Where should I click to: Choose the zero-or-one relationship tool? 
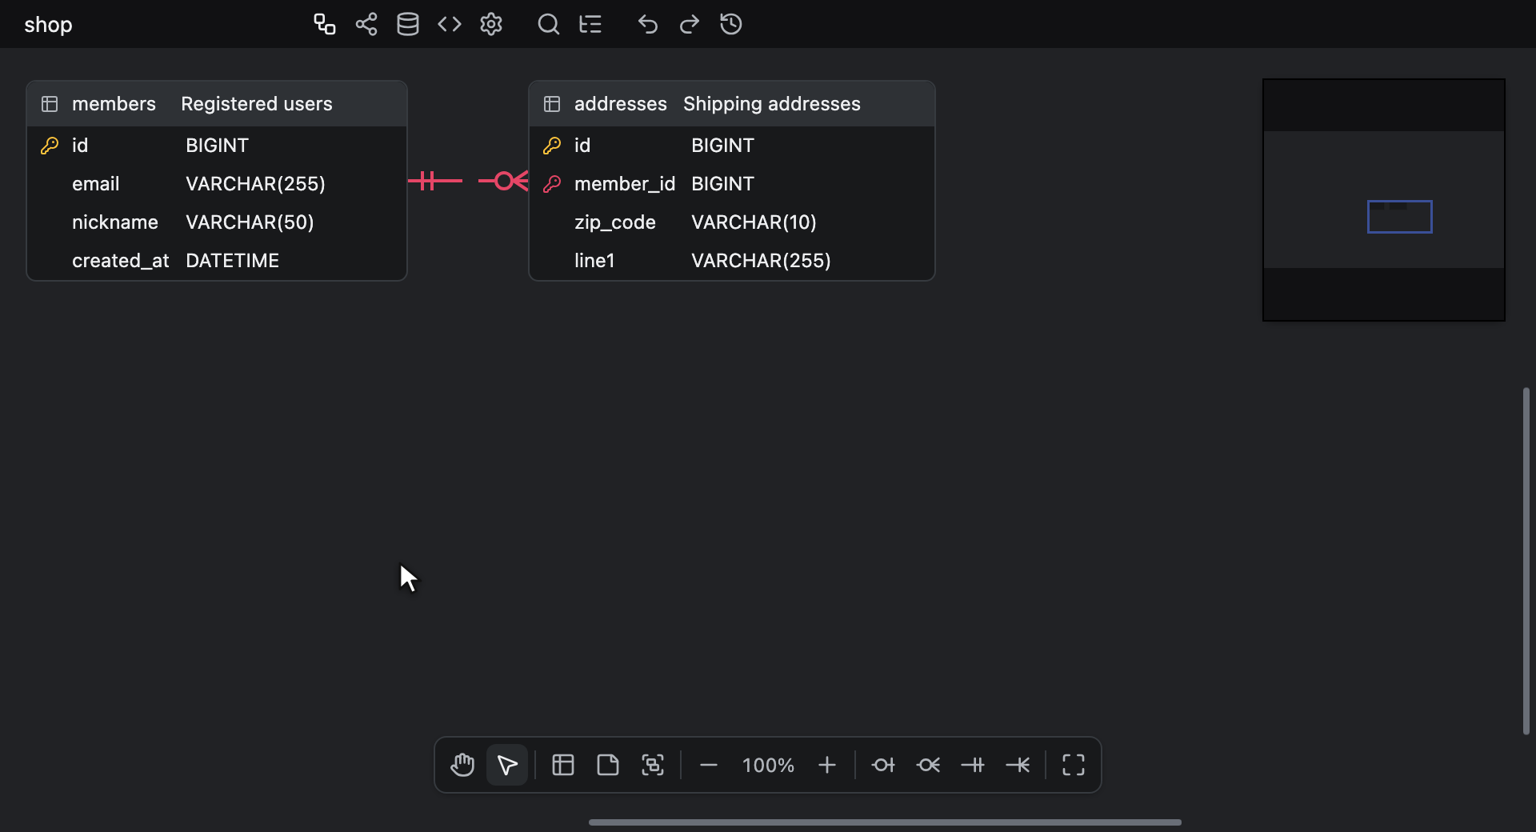pyautogui.click(x=883, y=765)
